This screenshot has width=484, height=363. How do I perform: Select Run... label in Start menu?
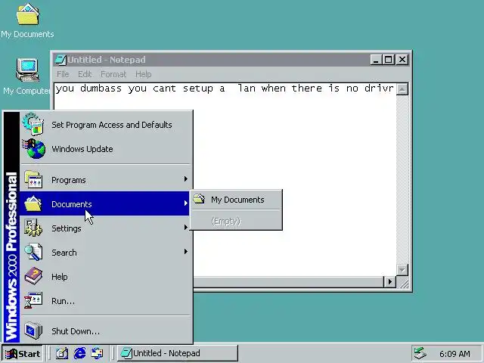63,301
